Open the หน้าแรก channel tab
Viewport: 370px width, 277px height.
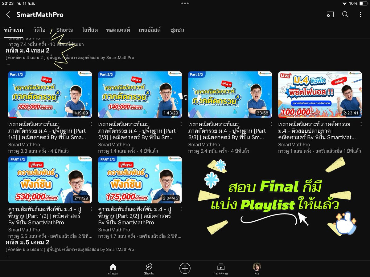click(14, 30)
